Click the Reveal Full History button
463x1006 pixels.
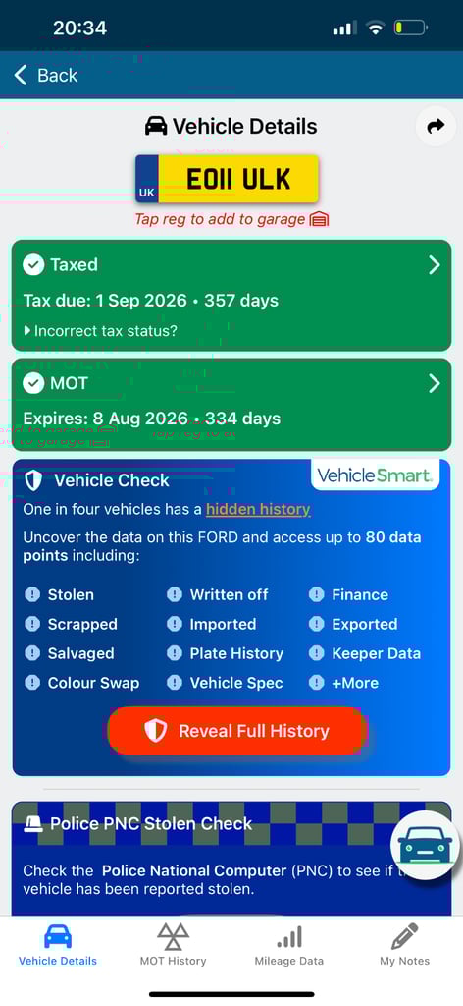click(237, 731)
